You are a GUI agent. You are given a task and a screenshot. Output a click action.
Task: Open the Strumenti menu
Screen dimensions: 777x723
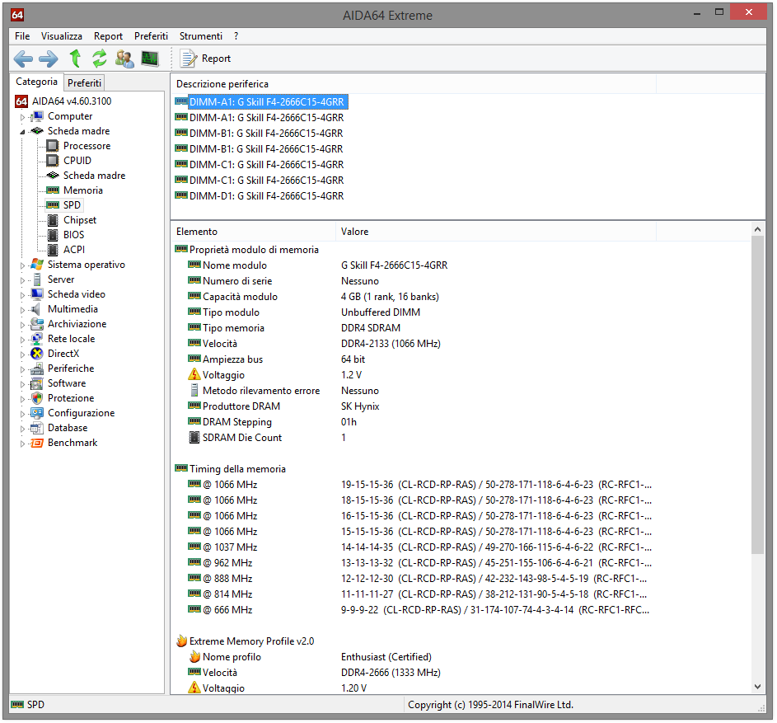pyautogui.click(x=201, y=36)
